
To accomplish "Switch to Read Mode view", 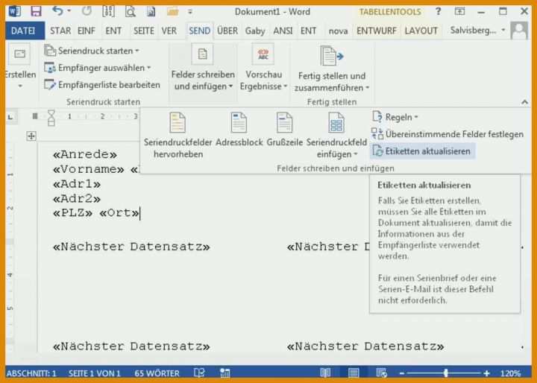I will (325, 373).
